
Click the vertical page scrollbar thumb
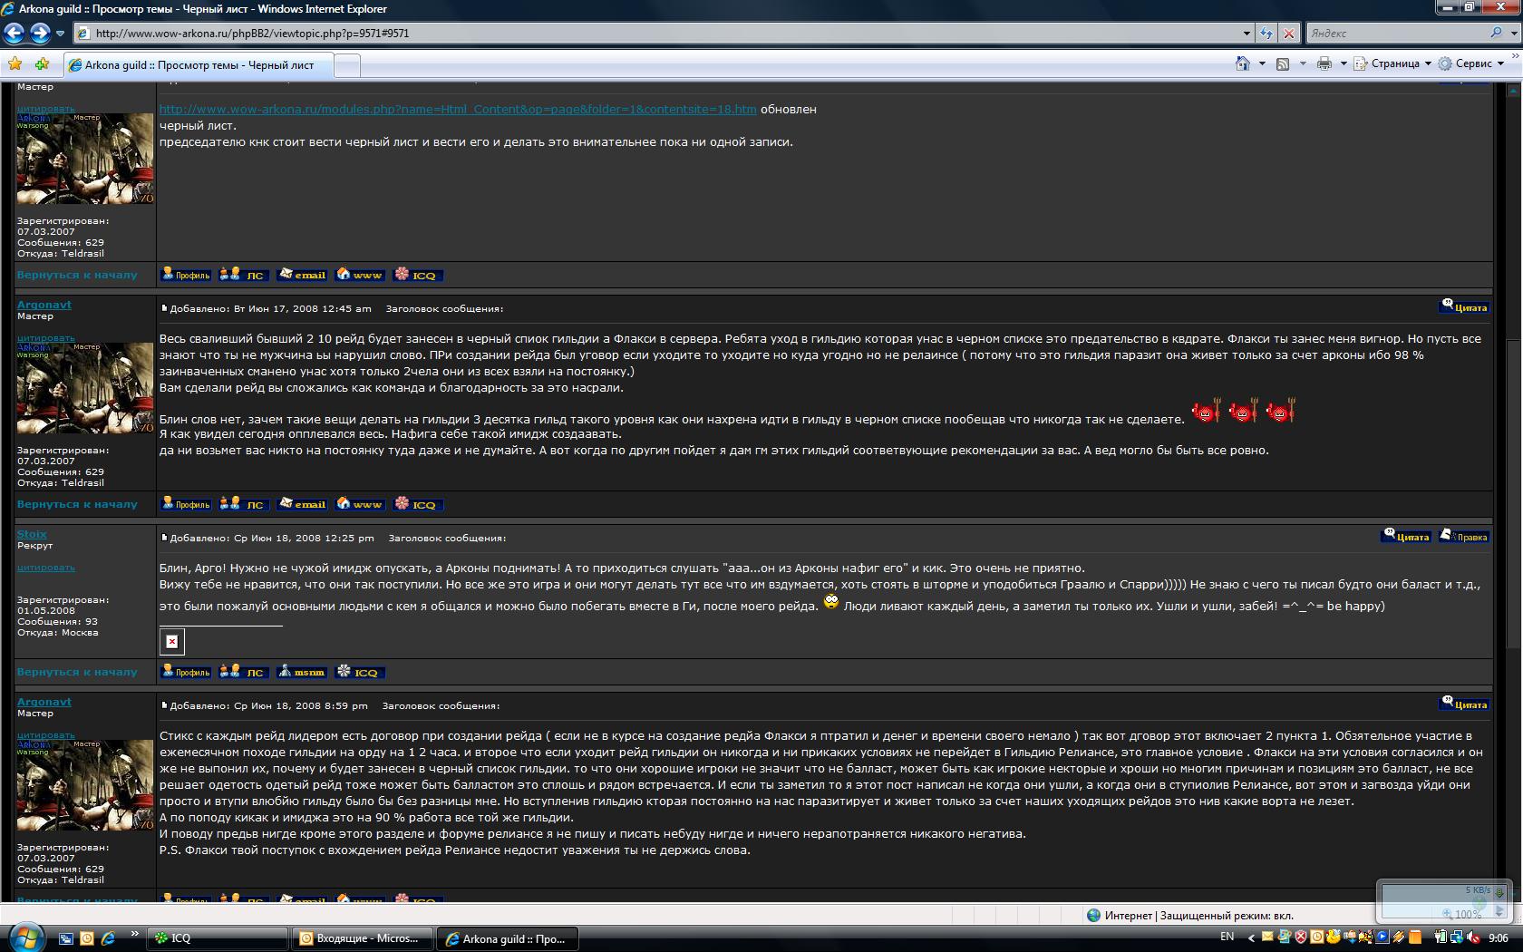1513,494
